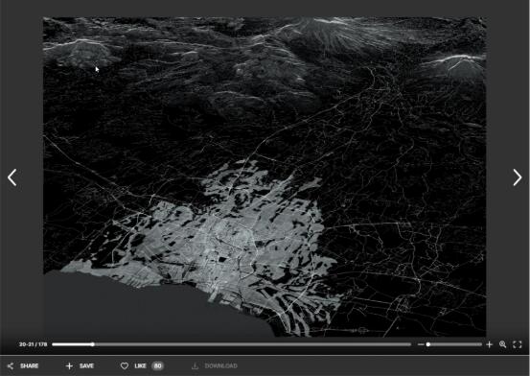Click the SAVE text label
The image size is (530, 376).
coord(86,365)
